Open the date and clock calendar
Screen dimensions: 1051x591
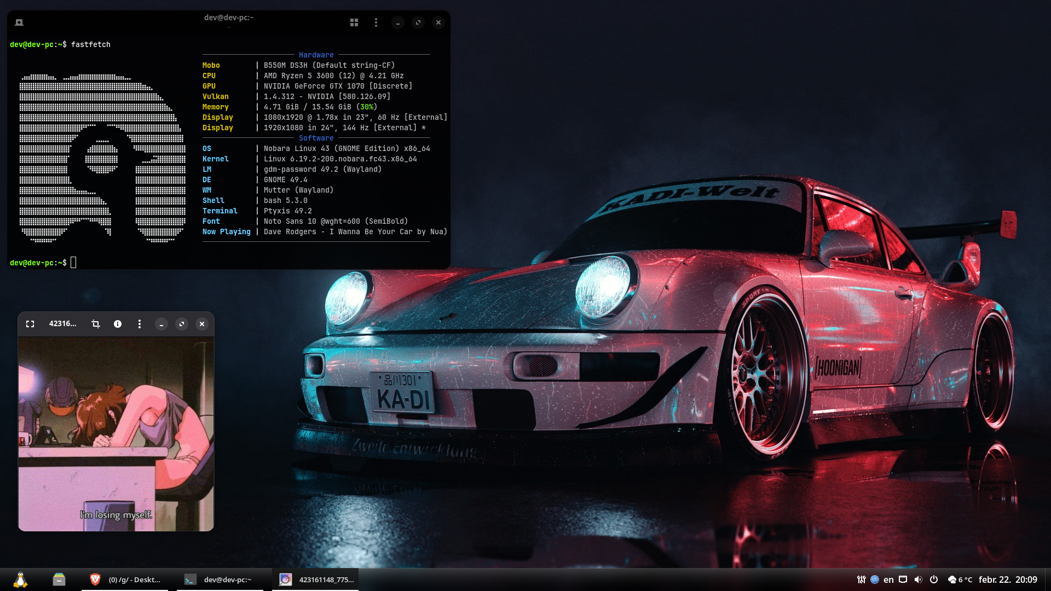[1007, 580]
